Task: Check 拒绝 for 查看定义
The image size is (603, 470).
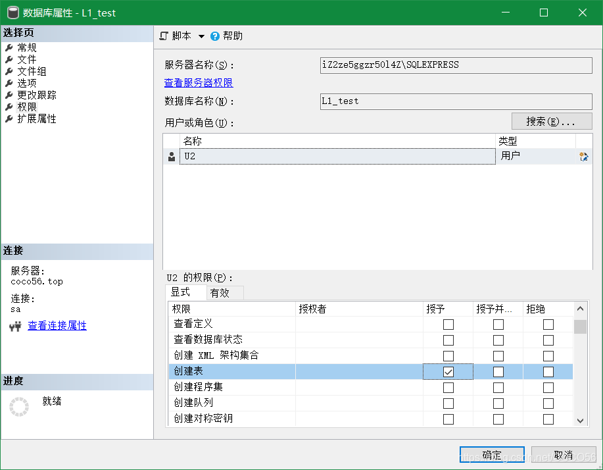Action: click(x=548, y=325)
